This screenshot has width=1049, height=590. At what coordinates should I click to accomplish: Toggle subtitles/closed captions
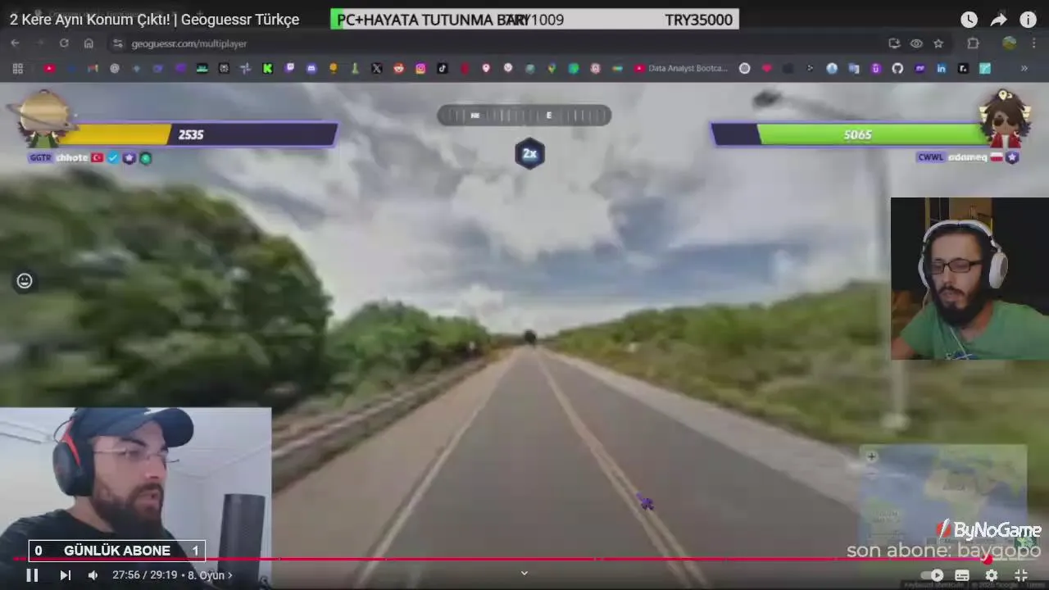[x=962, y=575]
